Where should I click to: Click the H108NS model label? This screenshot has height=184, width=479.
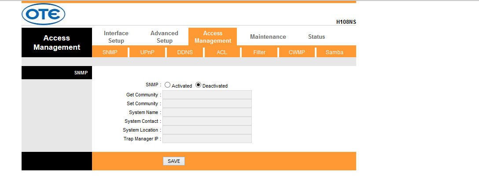coord(346,22)
